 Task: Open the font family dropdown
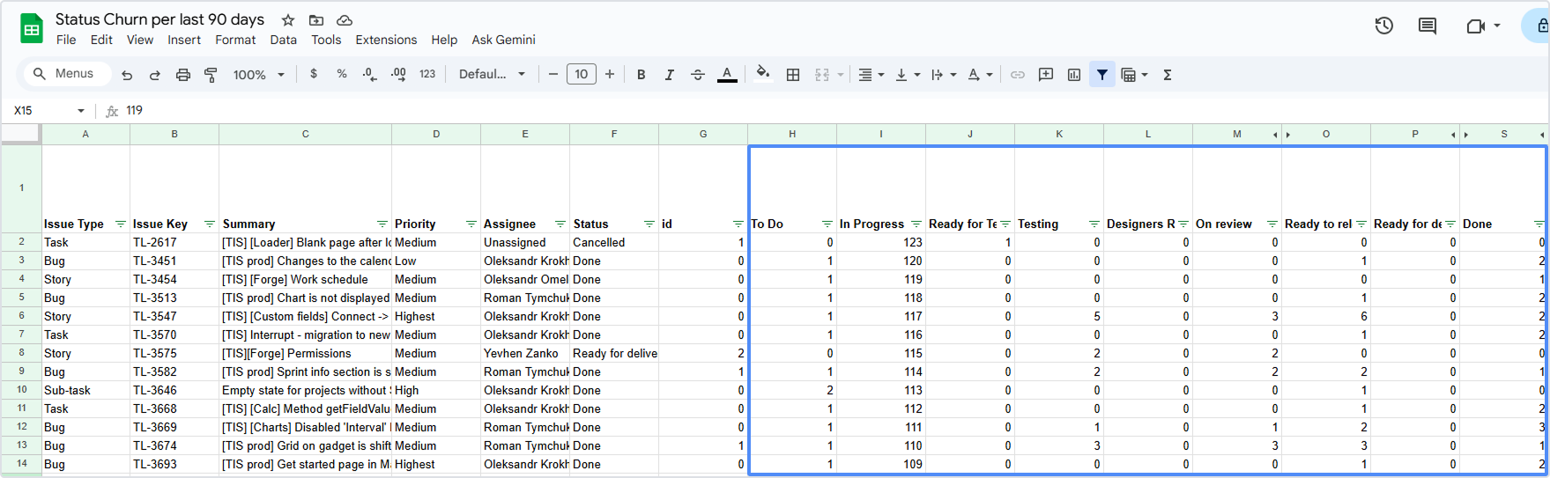click(492, 75)
